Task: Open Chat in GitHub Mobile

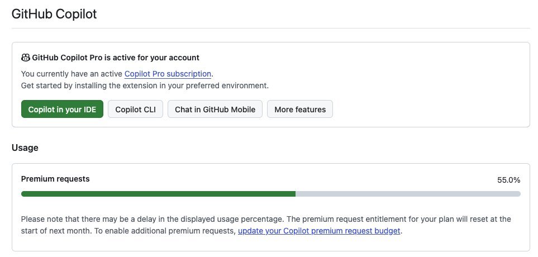Action: pos(215,109)
